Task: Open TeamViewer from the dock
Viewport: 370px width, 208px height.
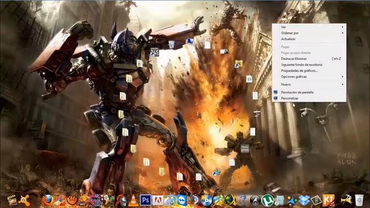Action: [182, 200]
